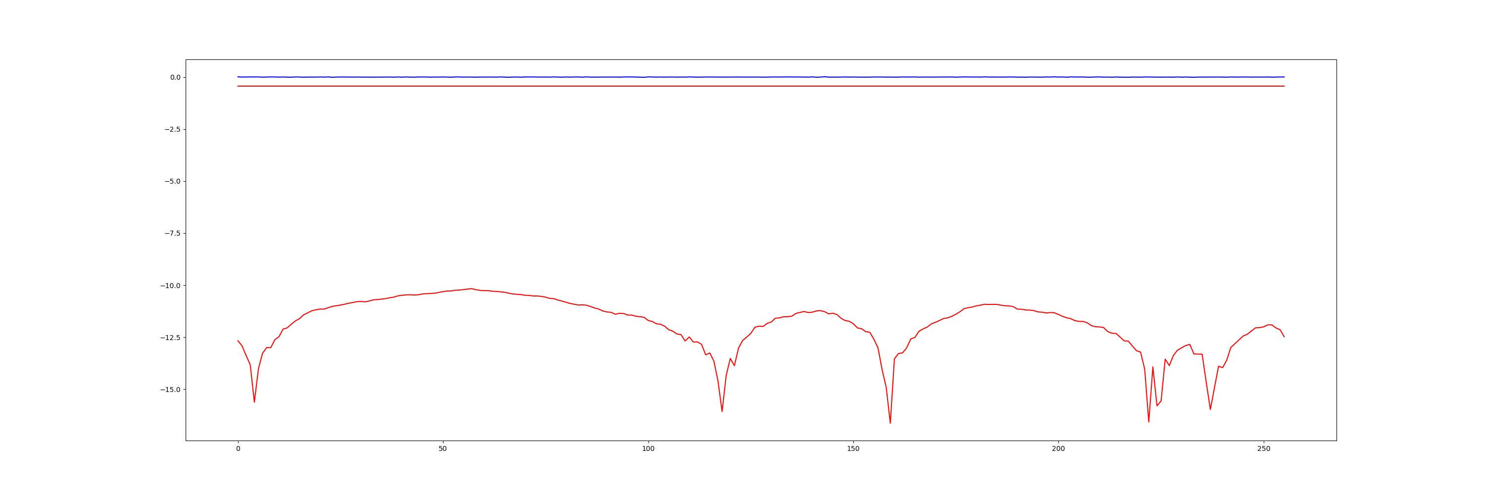
Task: Click the x-axis tick label 0
Action: click(238, 449)
